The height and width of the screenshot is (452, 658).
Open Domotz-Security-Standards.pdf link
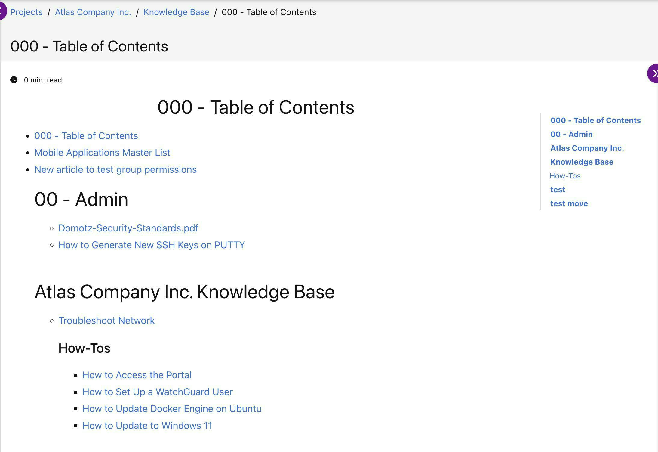[128, 228]
